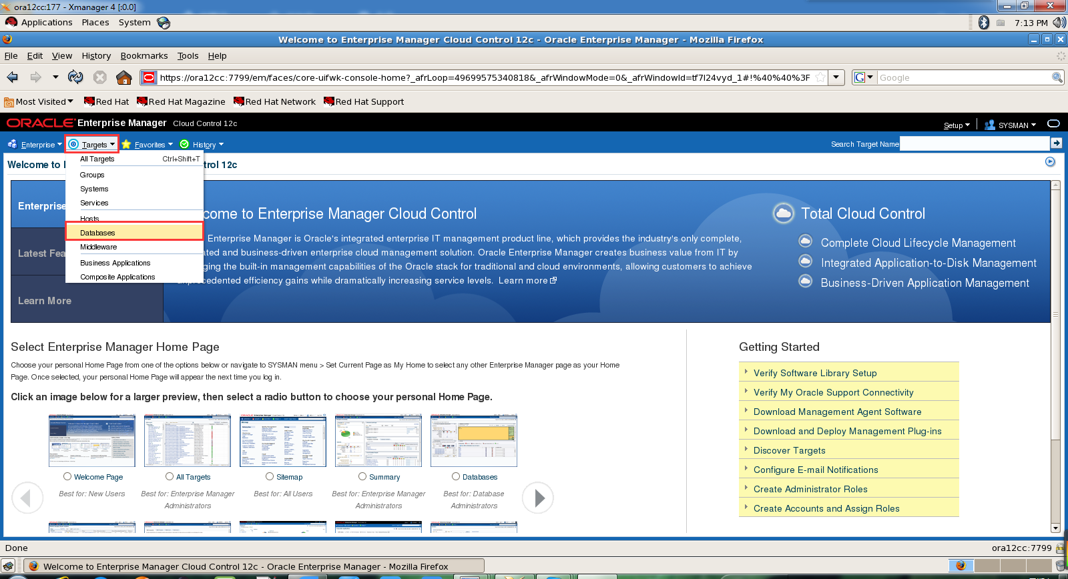Image resolution: width=1068 pixels, height=579 pixels.
Task: Open the Most Visited bookmarks dropdown
Action: point(39,102)
